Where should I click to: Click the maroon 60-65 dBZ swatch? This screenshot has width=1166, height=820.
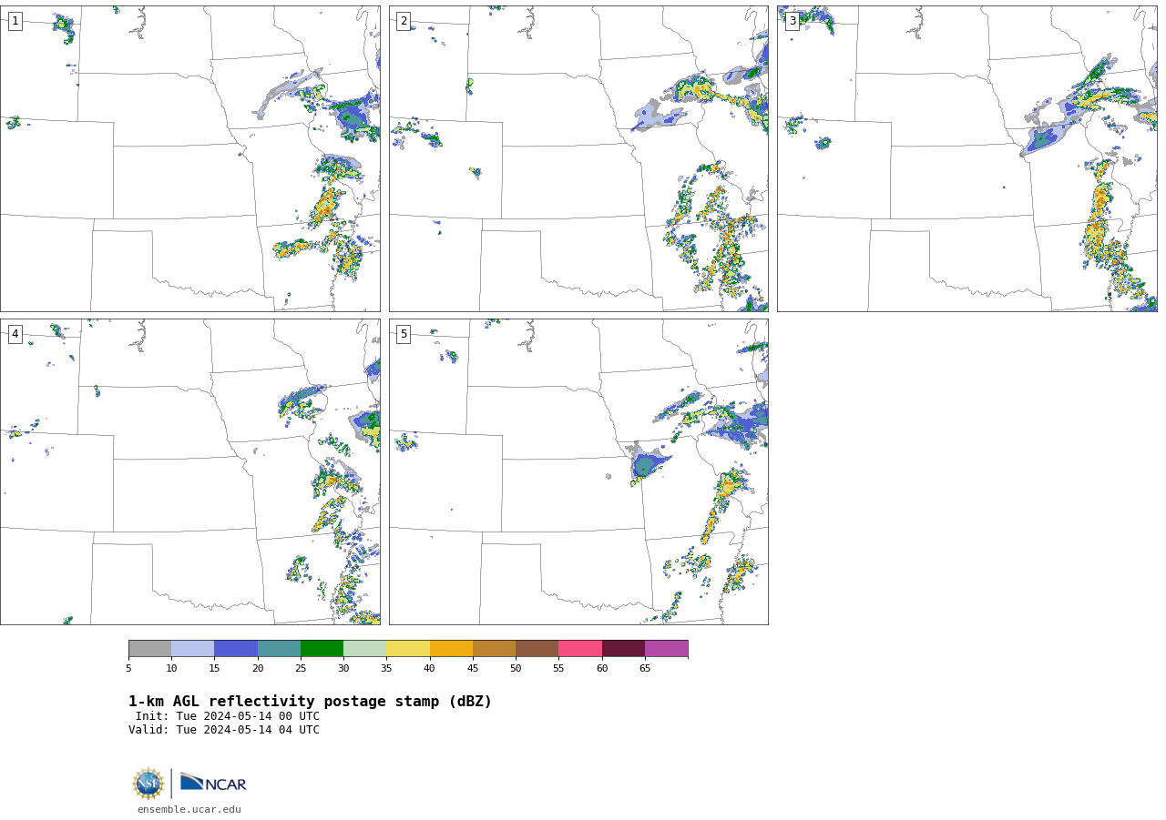tap(623, 648)
